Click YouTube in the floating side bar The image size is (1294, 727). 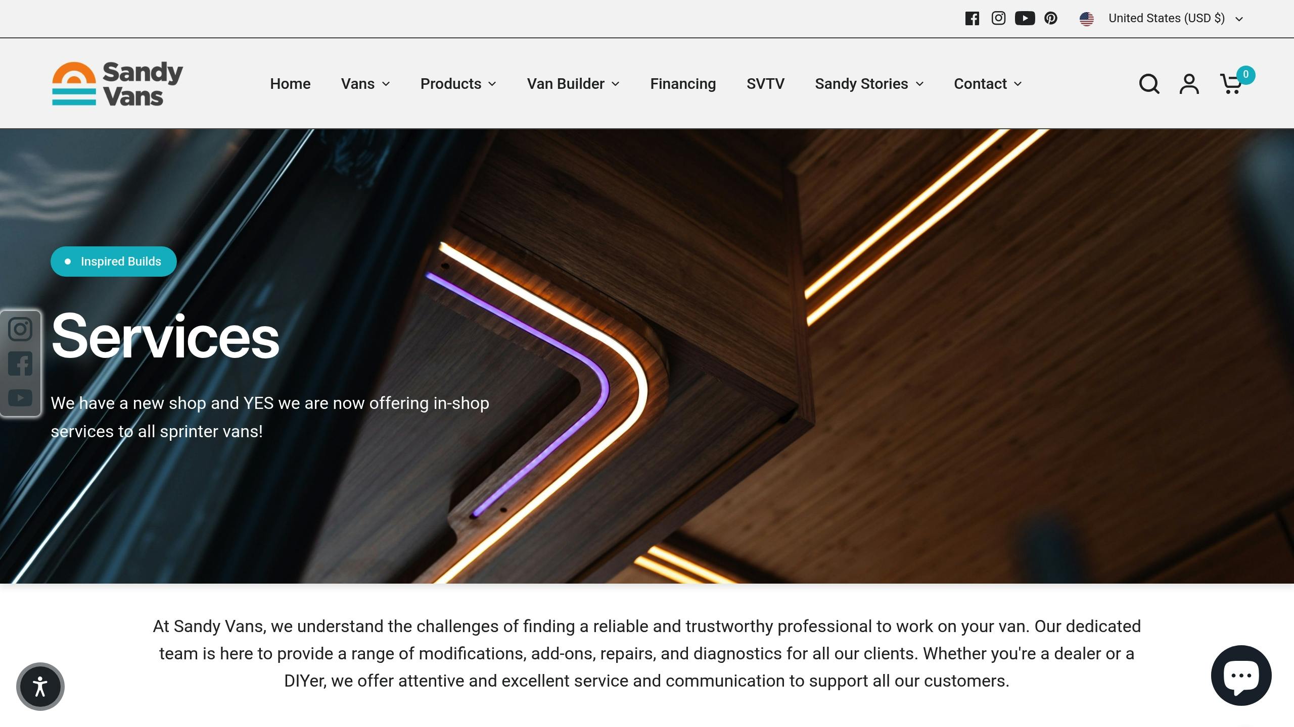pos(20,398)
